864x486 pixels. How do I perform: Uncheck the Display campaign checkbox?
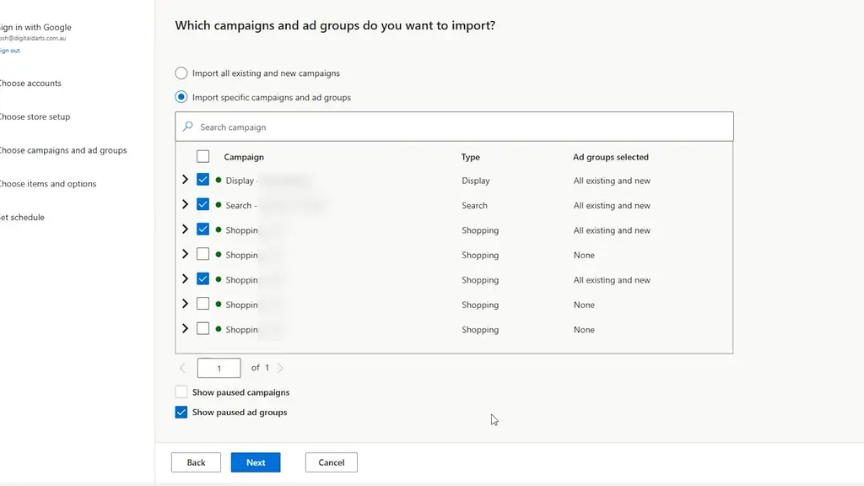pos(202,180)
